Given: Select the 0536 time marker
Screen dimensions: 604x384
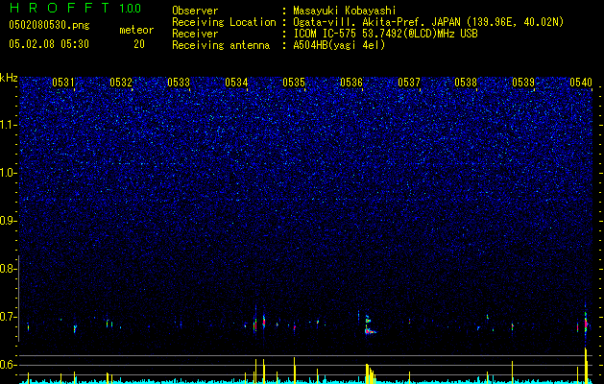Looking at the screenshot, I should coord(351,83).
